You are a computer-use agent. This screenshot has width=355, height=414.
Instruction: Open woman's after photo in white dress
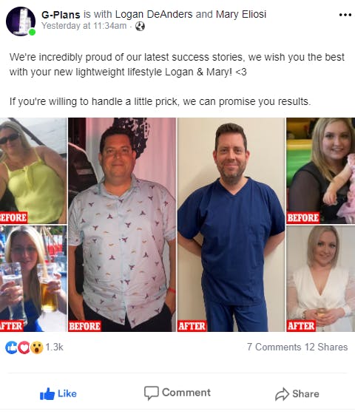(321, 279)
